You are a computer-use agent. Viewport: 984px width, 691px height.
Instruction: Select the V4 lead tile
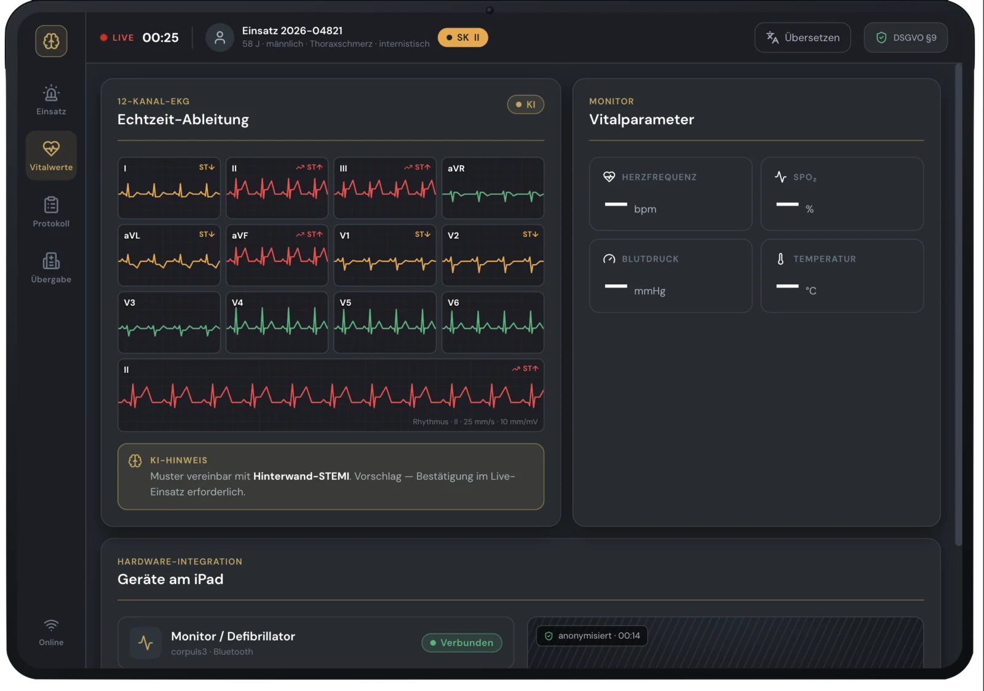[x=277, y=322]
